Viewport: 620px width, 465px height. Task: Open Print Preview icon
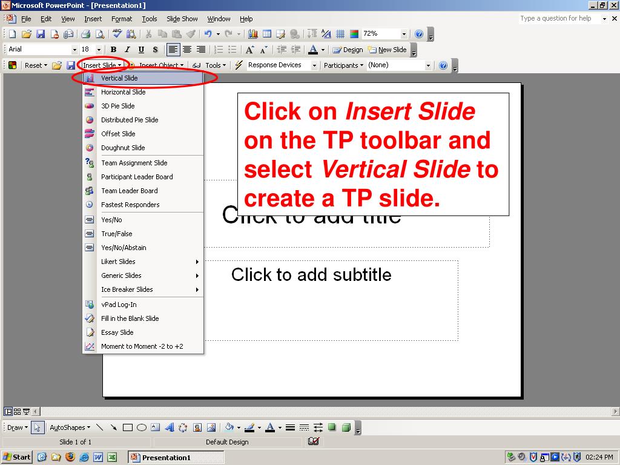click(x=100, y=34)
